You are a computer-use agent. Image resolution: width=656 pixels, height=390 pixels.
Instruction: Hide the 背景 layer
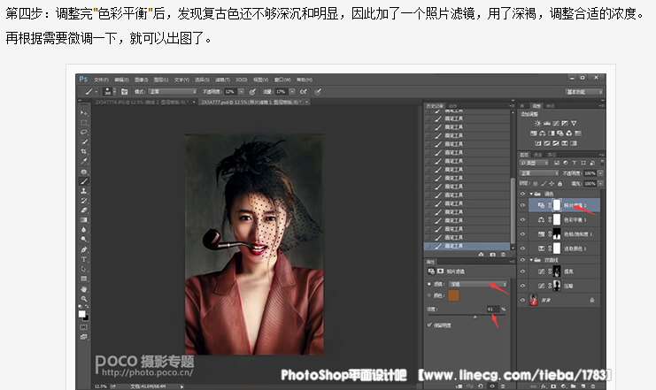[522, 300]
